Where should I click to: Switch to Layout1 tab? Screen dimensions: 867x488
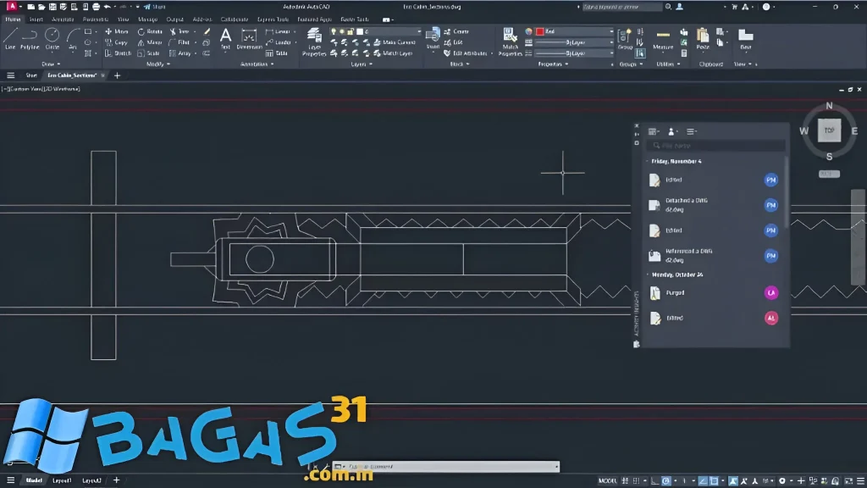62,481
